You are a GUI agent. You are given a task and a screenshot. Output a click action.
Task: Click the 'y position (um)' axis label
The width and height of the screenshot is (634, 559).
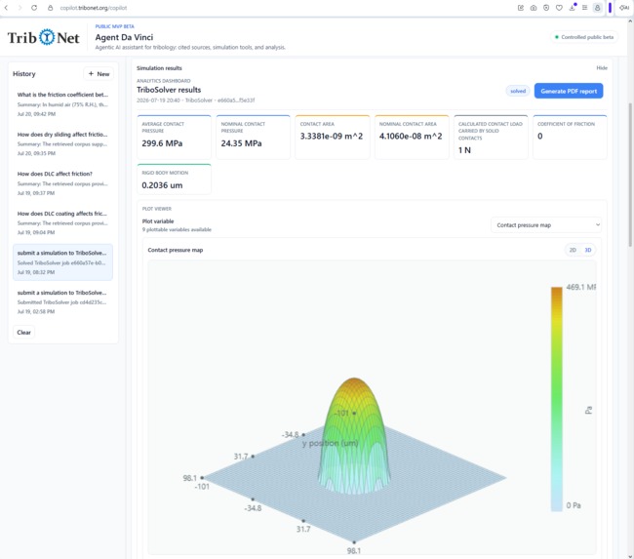click(331, 443)
